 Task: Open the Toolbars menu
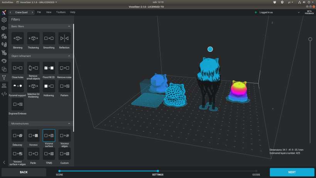(61, 12)
